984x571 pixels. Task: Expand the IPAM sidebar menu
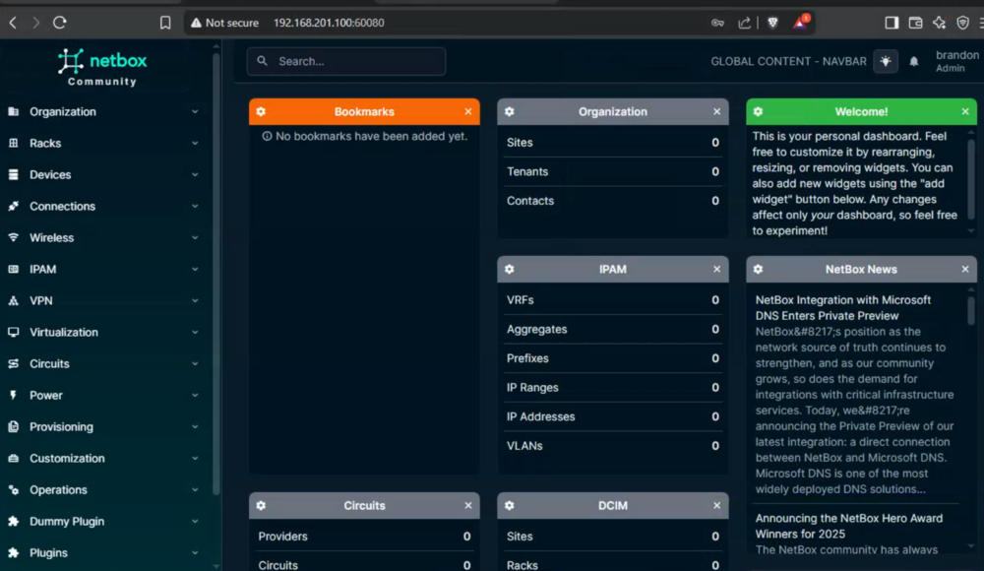tap(103, 270)
